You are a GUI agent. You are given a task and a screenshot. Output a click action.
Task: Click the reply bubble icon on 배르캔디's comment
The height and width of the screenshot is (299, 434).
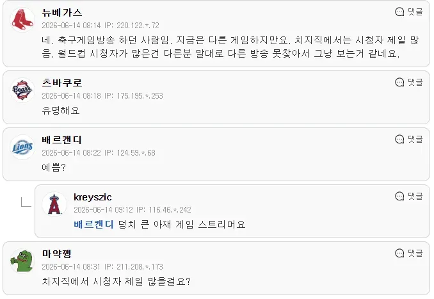point(399,140)
